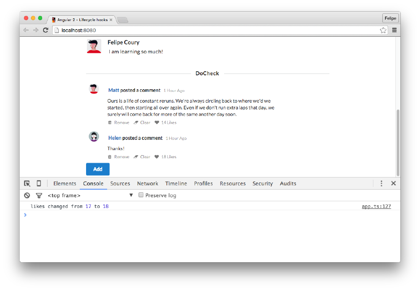Open the app.ts:127 source link
420x290 pixels.
(x=376, y=207)
